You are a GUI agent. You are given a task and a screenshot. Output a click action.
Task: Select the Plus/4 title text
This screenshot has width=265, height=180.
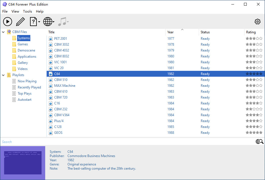pos(59,121)
